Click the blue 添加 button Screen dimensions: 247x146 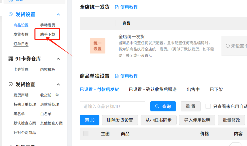(89, 120)
